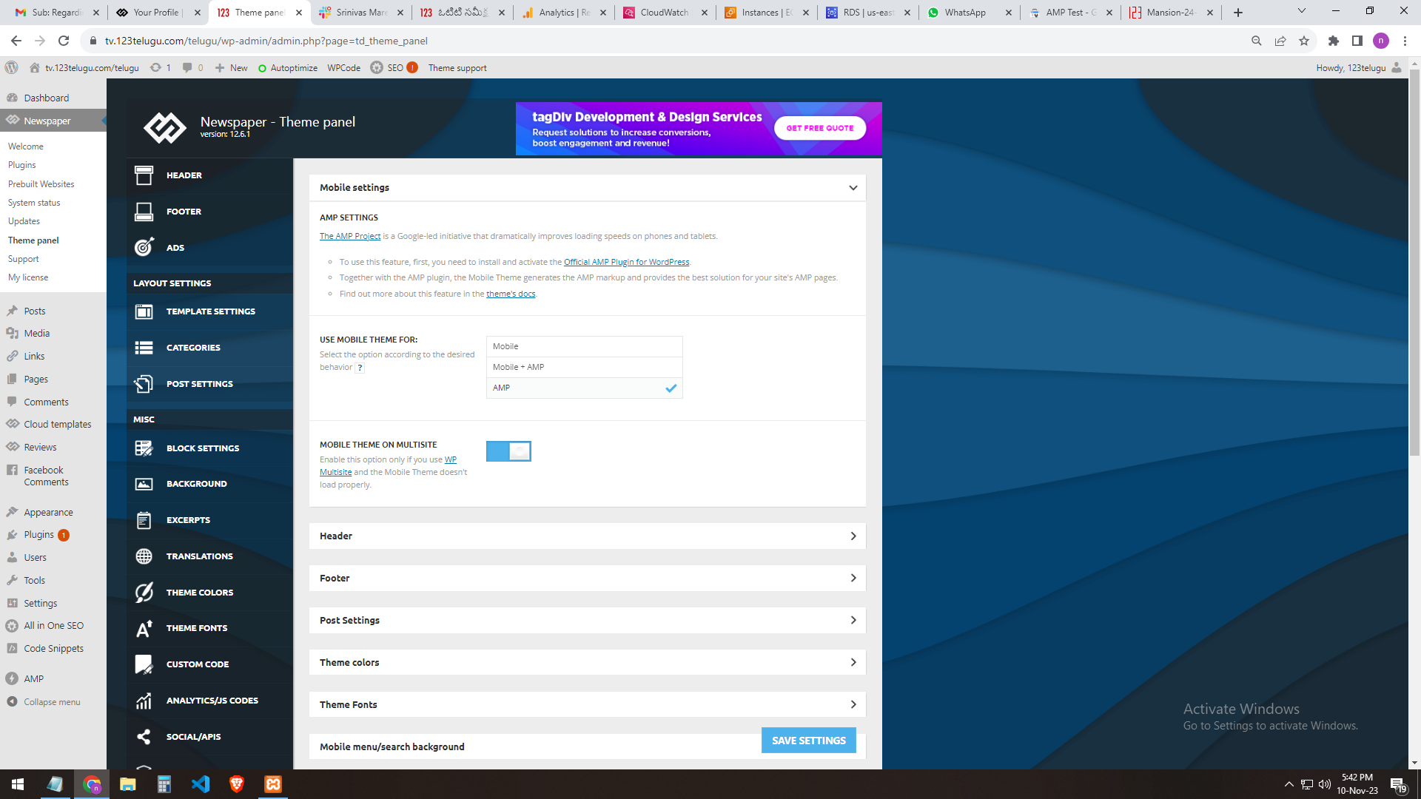The height and width of the screenshot is (799, 1421).
Task: Open the Translations globe icon
Action: 144,556
